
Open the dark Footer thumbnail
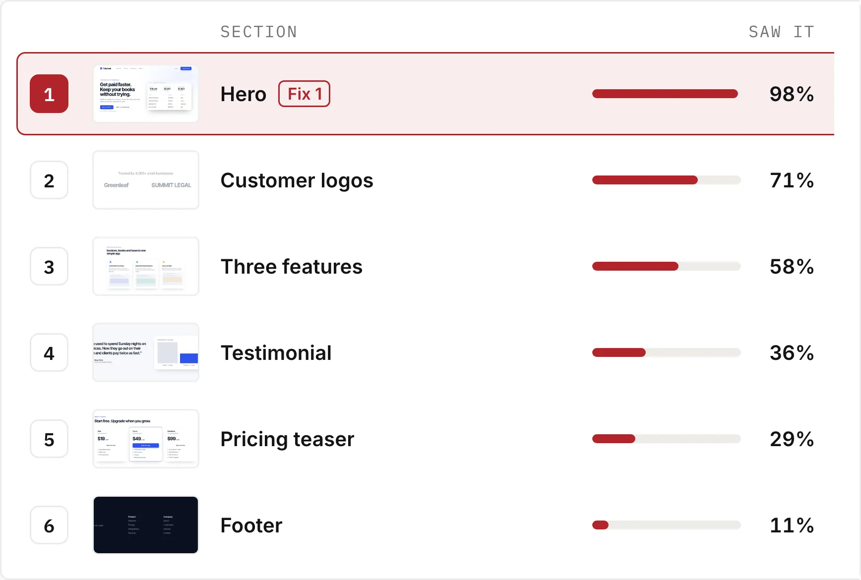pyautogui.click(x=146, y=525)
